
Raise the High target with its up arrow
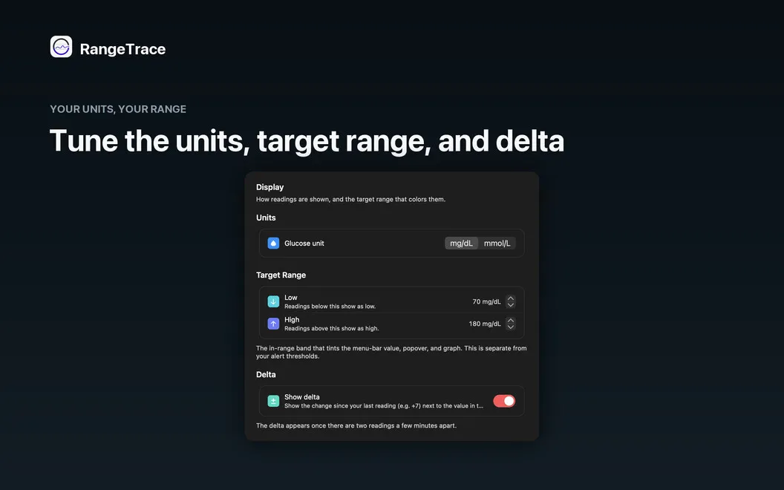click(511, 320)
